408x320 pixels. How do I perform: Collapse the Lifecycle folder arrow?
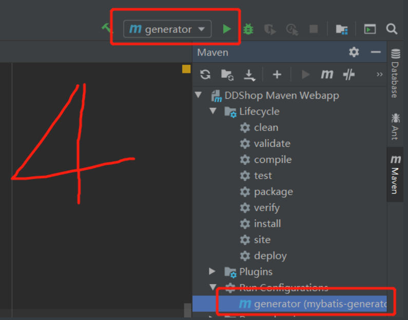213,111
